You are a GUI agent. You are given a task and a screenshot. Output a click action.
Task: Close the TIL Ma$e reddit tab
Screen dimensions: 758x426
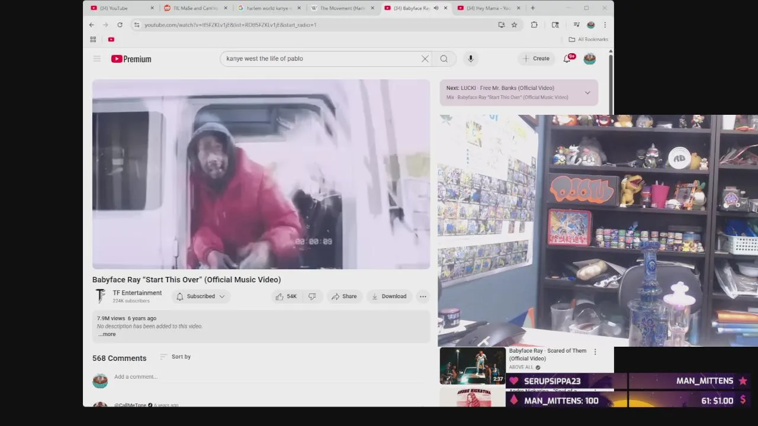pyautogui.click(x=226, y=8)
